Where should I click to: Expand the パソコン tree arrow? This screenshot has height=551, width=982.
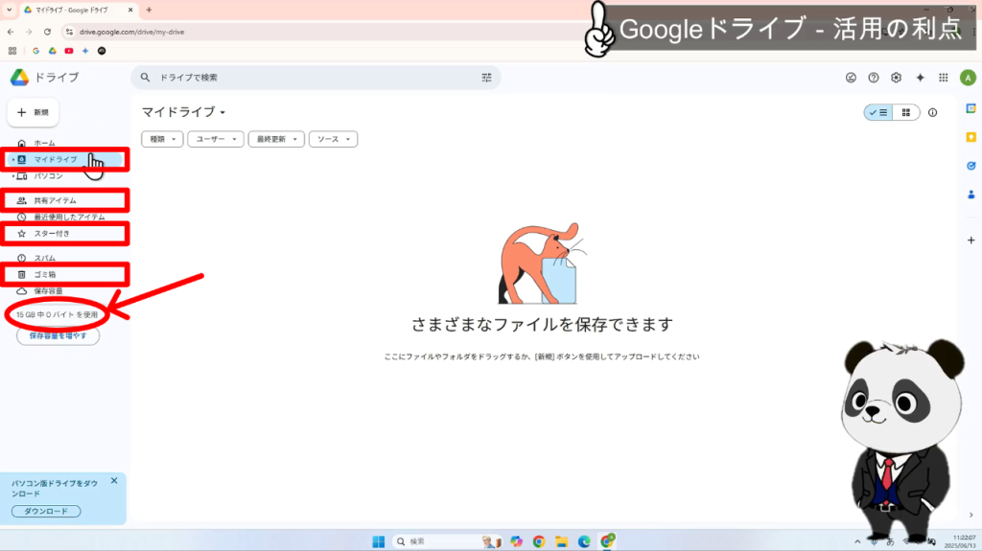tap(12, 176)
